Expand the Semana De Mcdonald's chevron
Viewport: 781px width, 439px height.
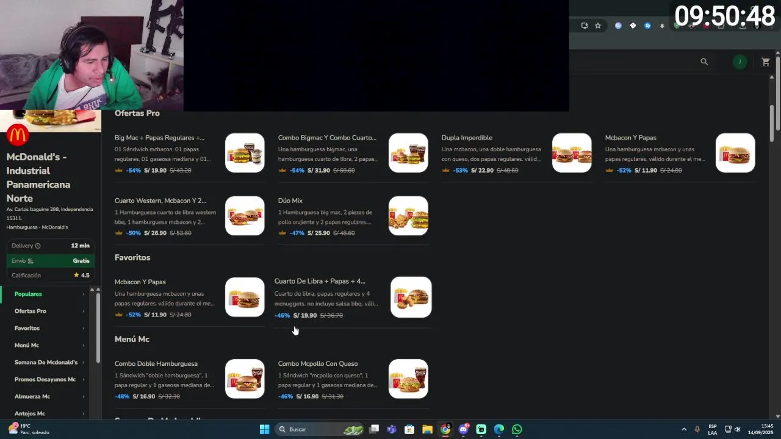[84, 363]
